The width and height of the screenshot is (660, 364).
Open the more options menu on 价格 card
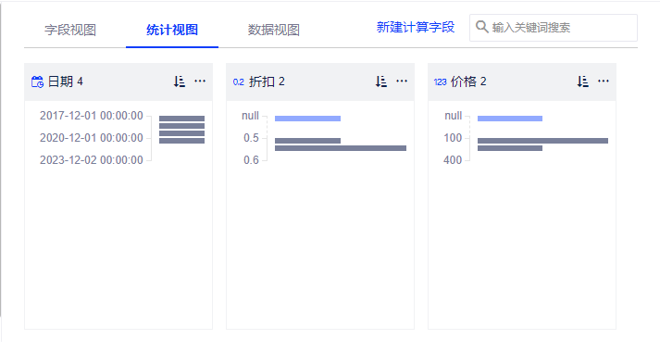click(604, 81)
